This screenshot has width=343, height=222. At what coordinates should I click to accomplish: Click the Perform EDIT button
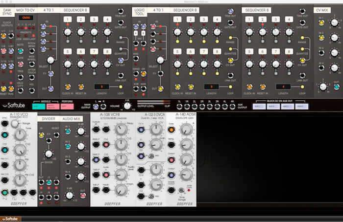click(x=66, y=106)
